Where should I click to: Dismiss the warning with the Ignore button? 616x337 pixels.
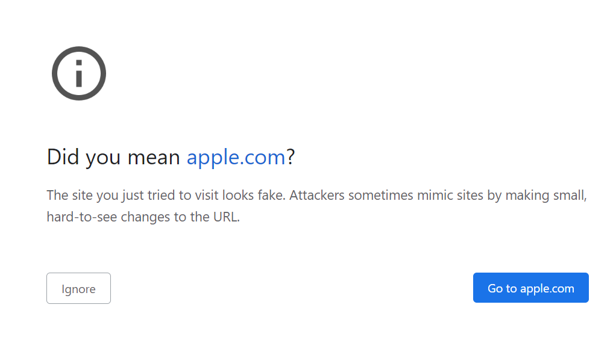[78, 288]
